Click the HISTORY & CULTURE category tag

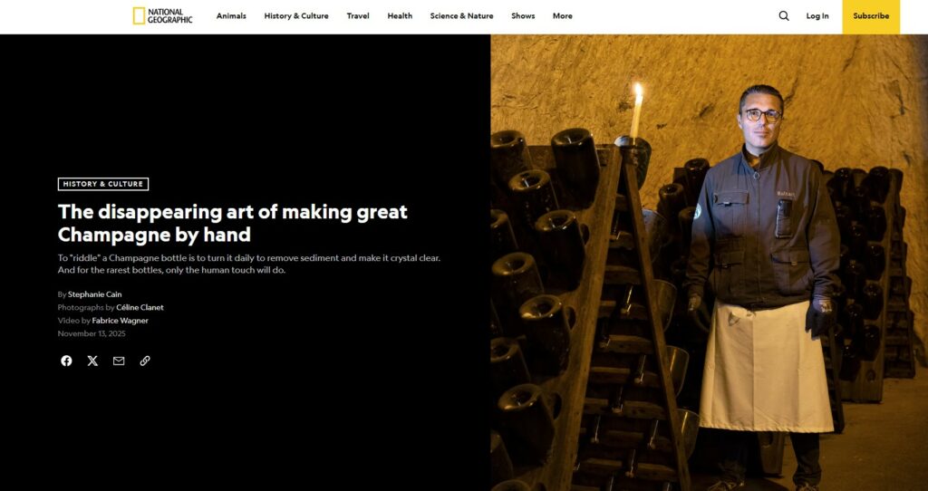coord(103,184)
